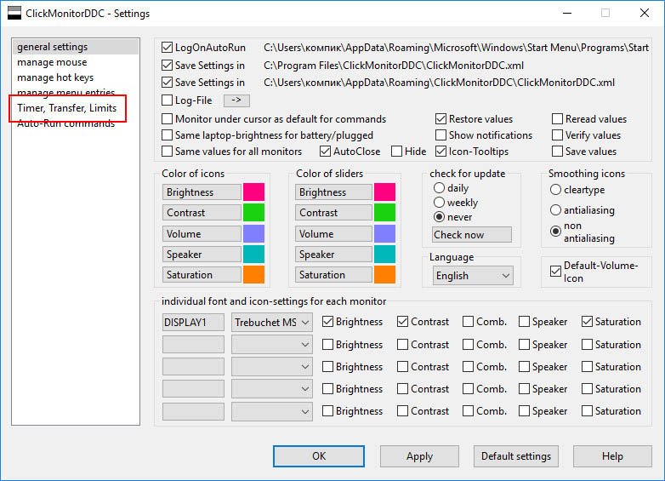Click the icon Brightness pink color swatch
The height and width of the screenshot is (481, 665).
coord(253,192)
